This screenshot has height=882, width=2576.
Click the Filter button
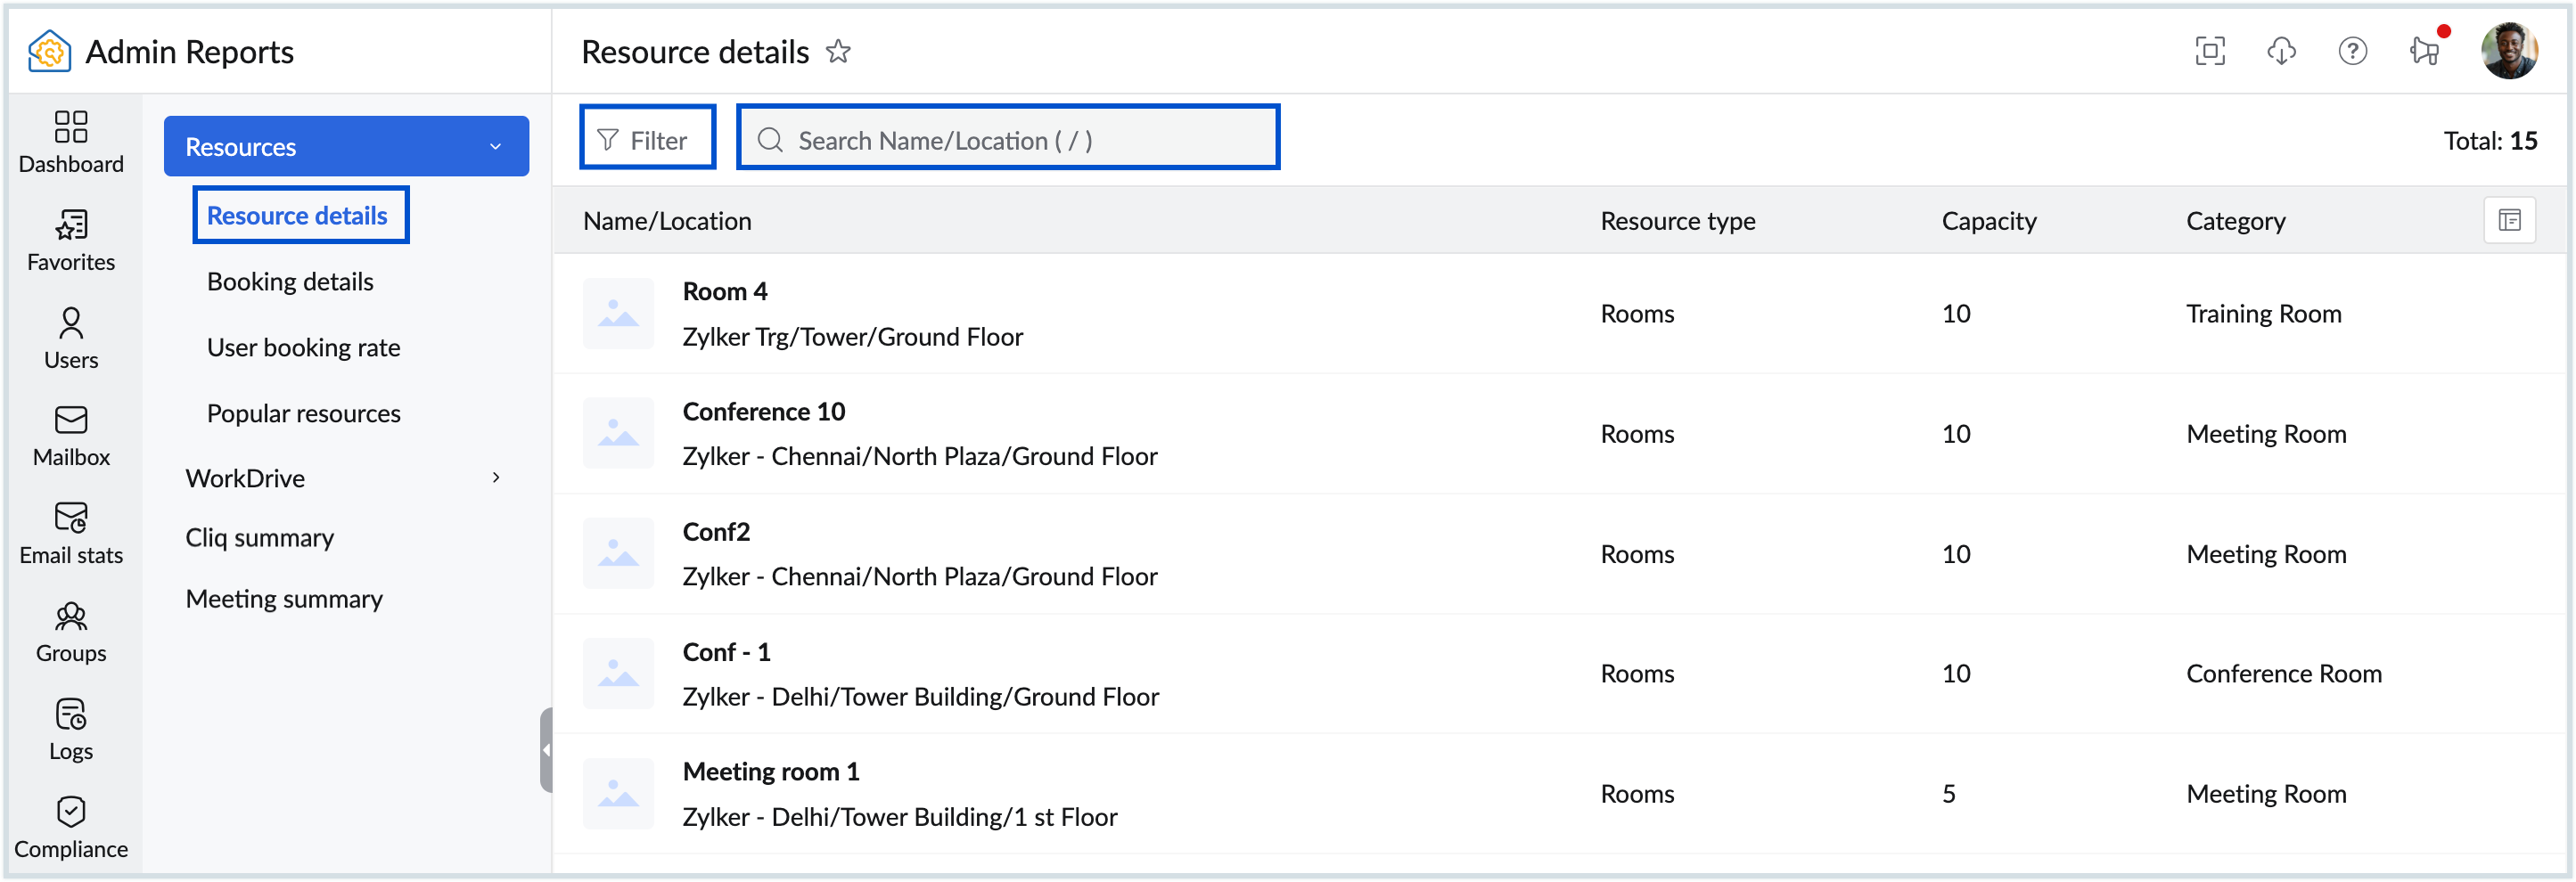[x=647, y=140]
